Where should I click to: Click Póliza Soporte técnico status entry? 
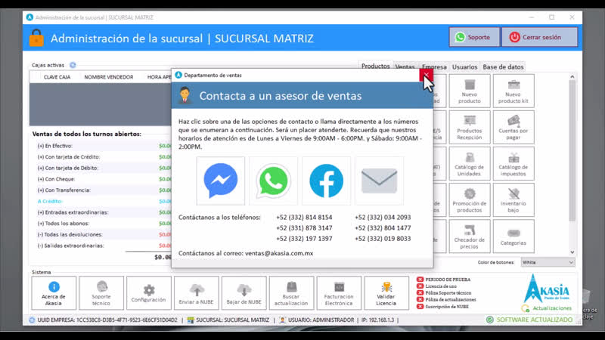444,293
